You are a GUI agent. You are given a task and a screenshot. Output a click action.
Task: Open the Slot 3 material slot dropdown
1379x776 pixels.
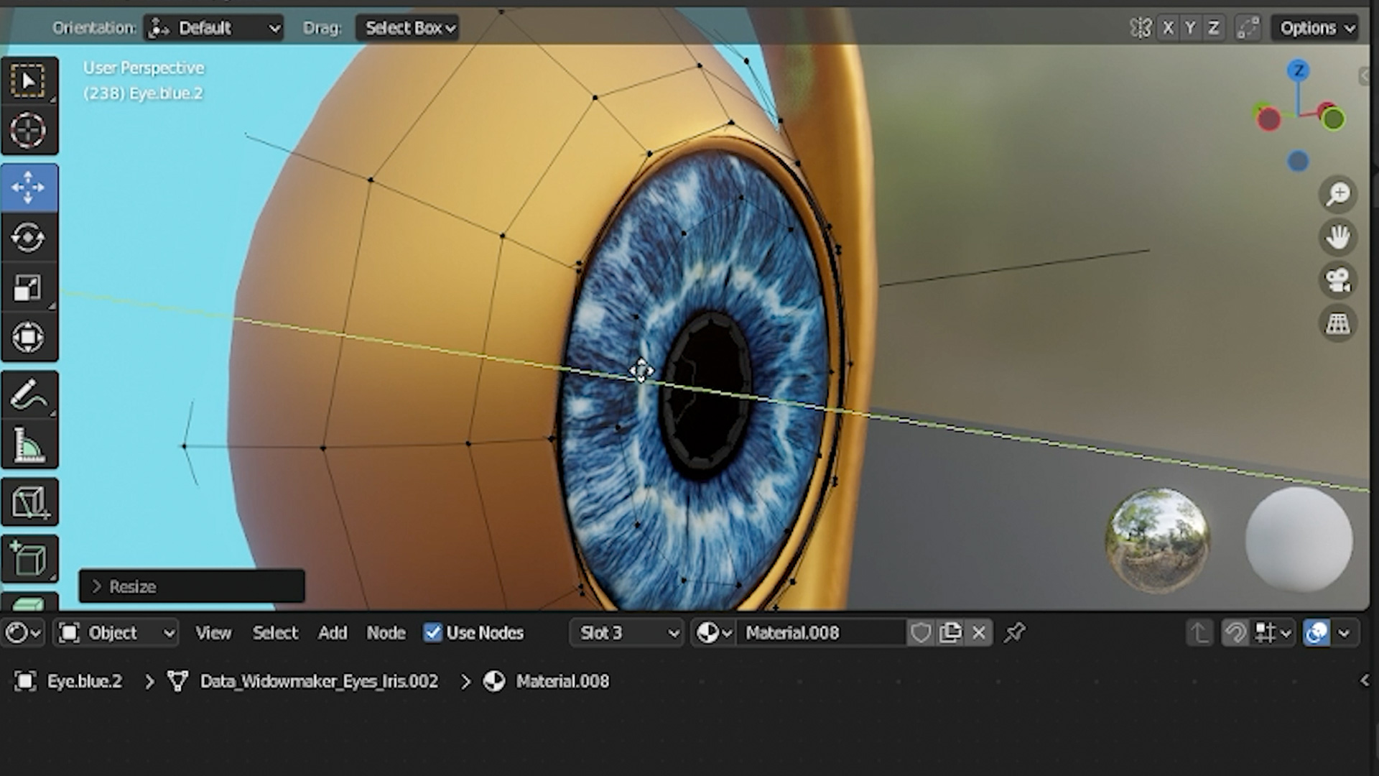tap(626, 633)
